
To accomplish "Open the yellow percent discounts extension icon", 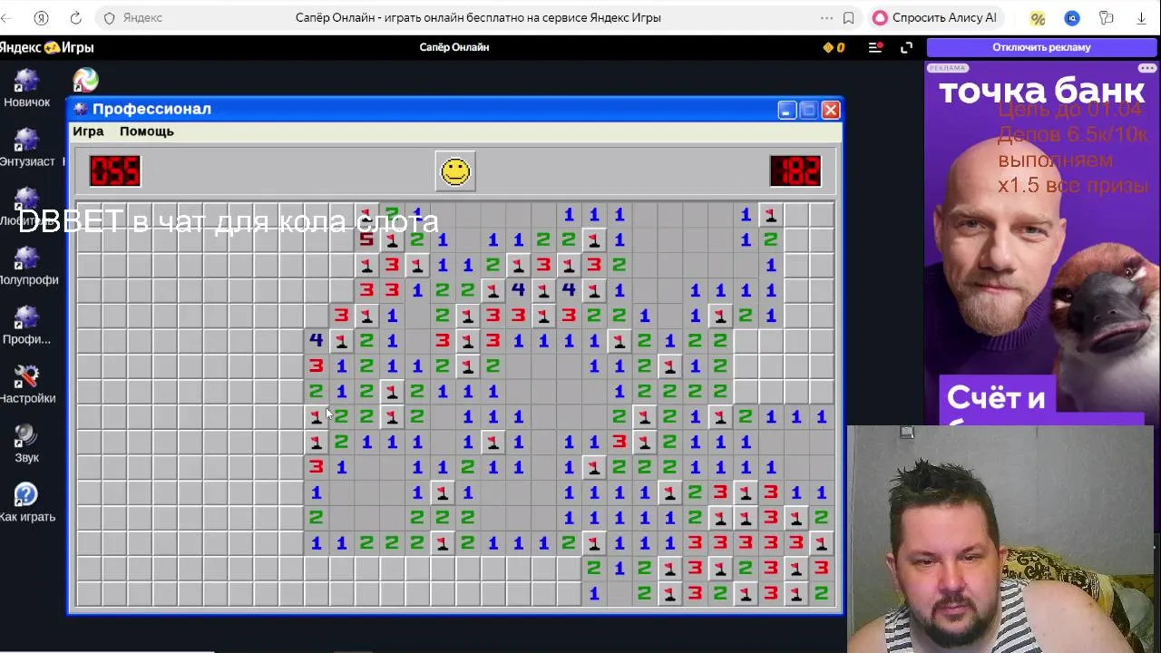I will click(1038, 17).
